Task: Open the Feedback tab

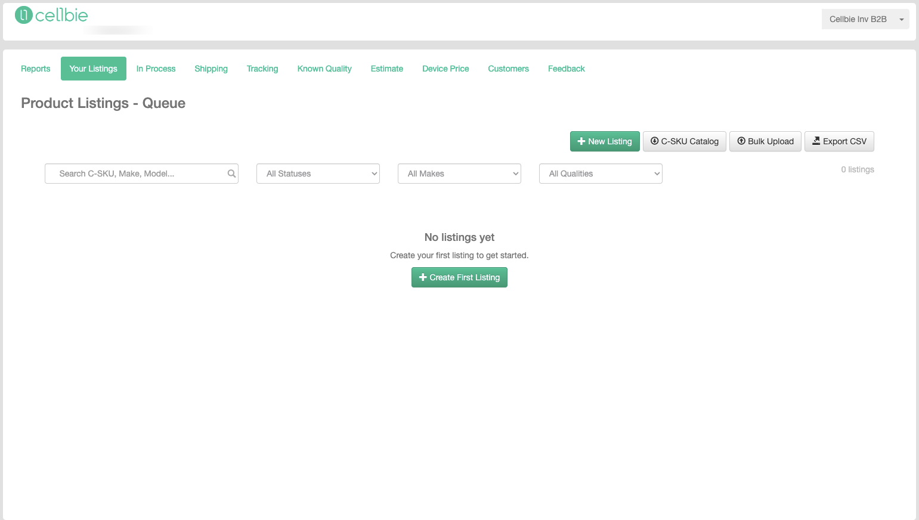Action: [x=567, y=69]
